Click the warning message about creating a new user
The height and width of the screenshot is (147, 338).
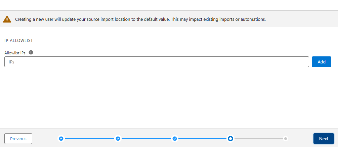click(140, 19)
